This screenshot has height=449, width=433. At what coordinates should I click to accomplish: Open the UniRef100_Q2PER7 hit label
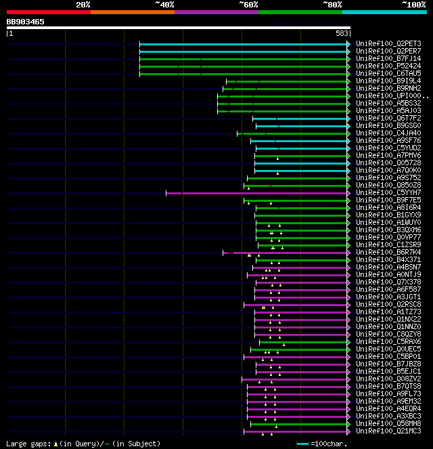(x=388, y=51)
